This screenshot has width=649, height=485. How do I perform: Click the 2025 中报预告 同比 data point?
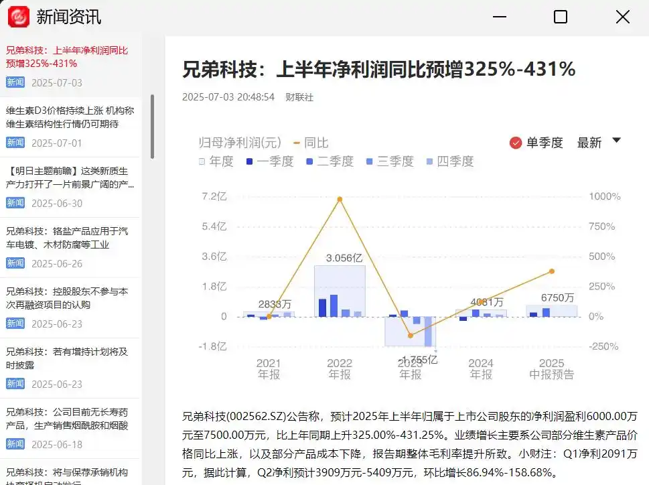(x=552, y=271)
